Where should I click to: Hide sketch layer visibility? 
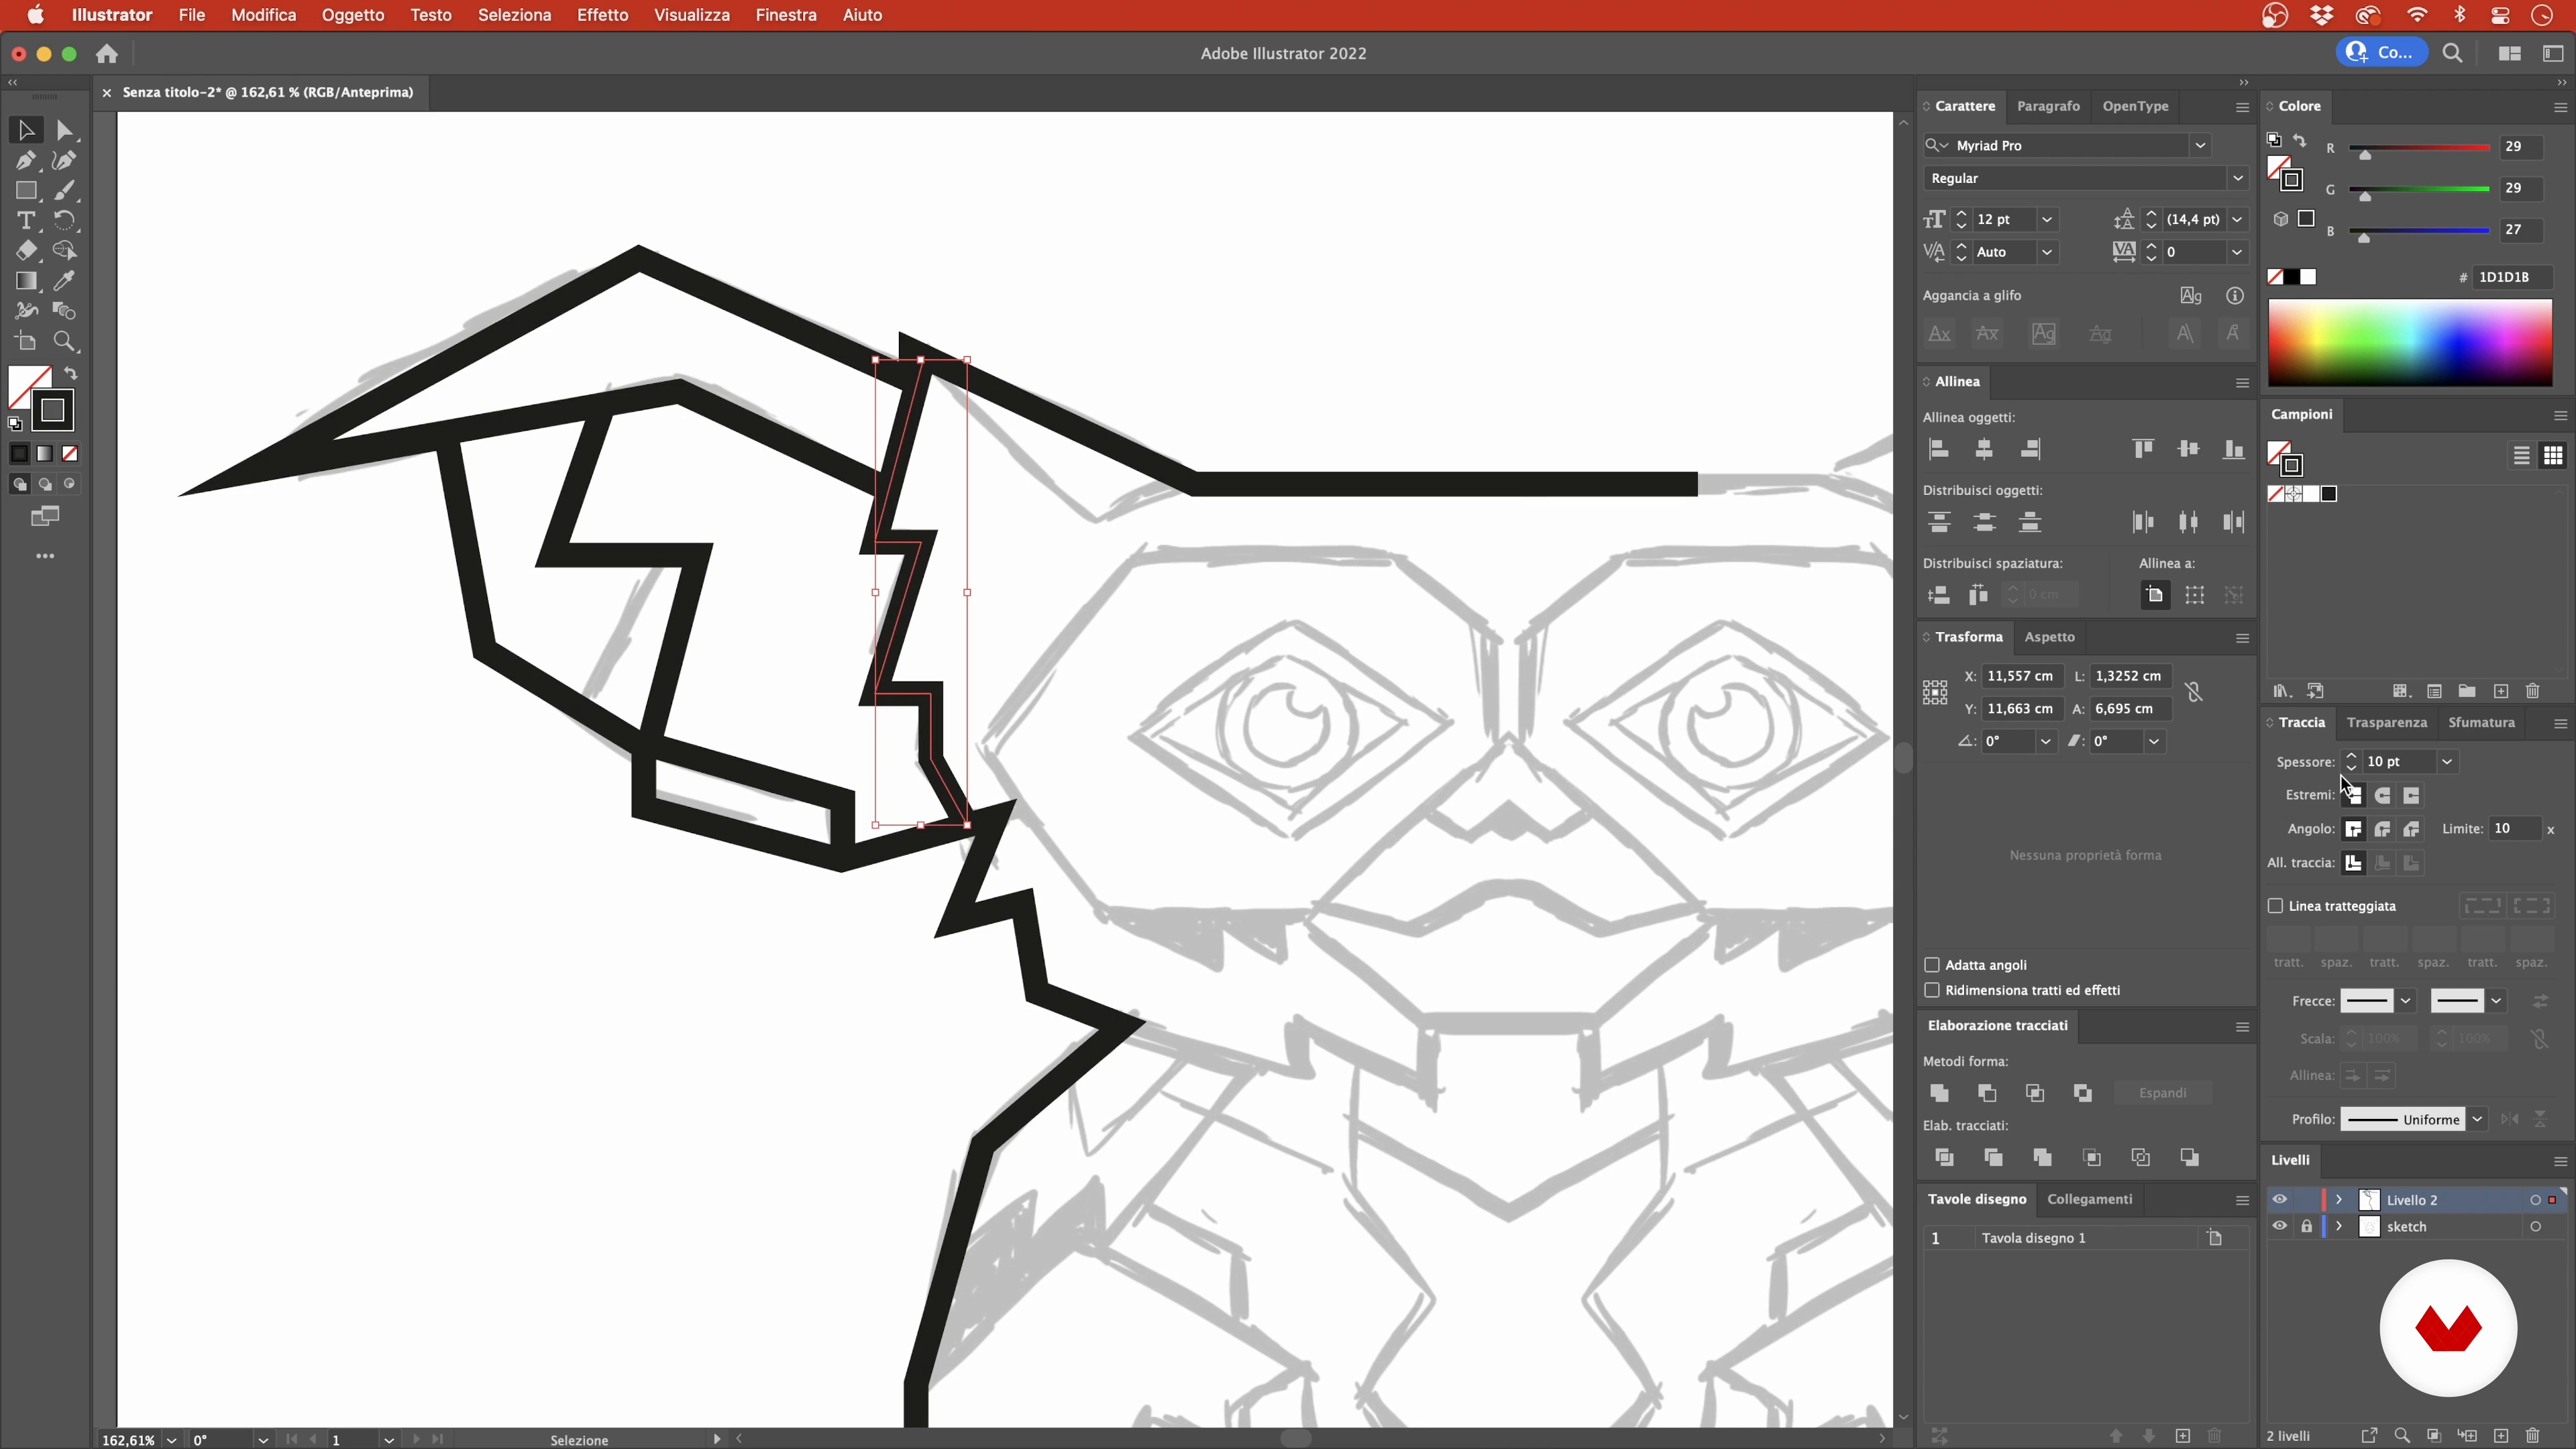(x=2279, y=1227)
